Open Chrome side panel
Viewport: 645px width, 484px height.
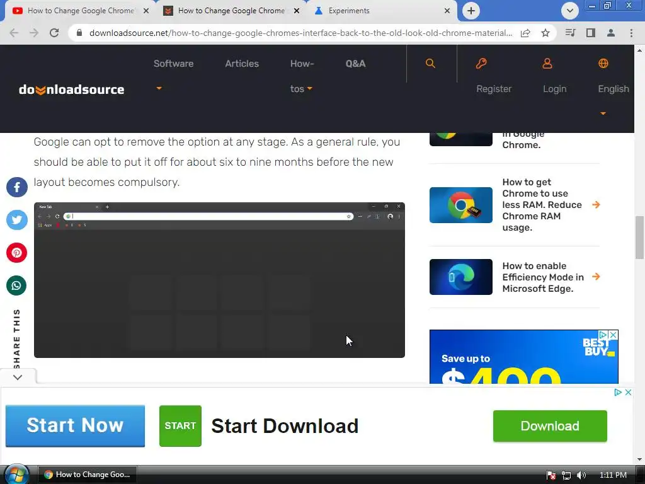pos(591,33)
